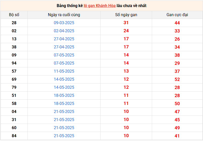
Task: Click the date 09-03-2025
Action: tap(64, 23)
